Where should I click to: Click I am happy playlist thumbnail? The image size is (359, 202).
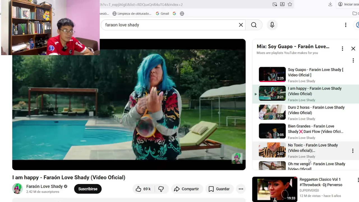(272, 93)
